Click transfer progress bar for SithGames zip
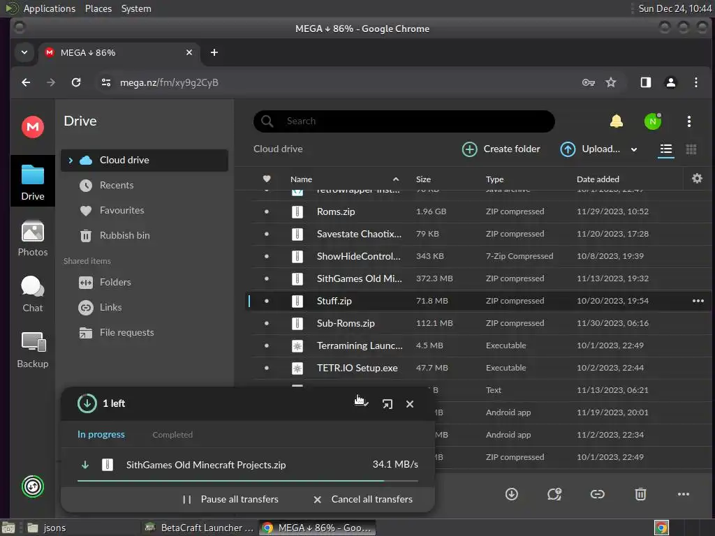Image resolution: width=715 pixels, height=536 pixels. coord(248,480)
